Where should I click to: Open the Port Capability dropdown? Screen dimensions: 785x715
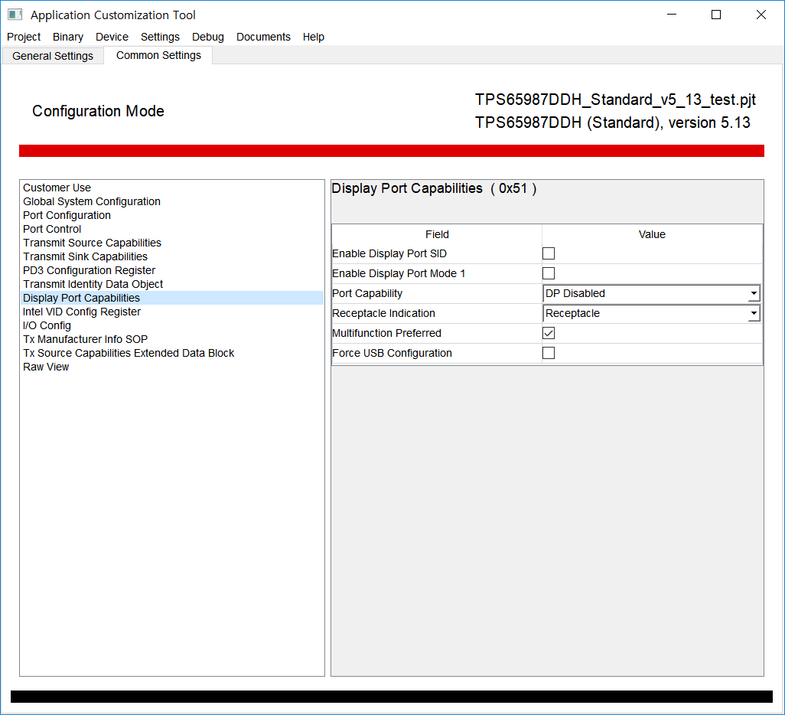(x=652, y=294)
